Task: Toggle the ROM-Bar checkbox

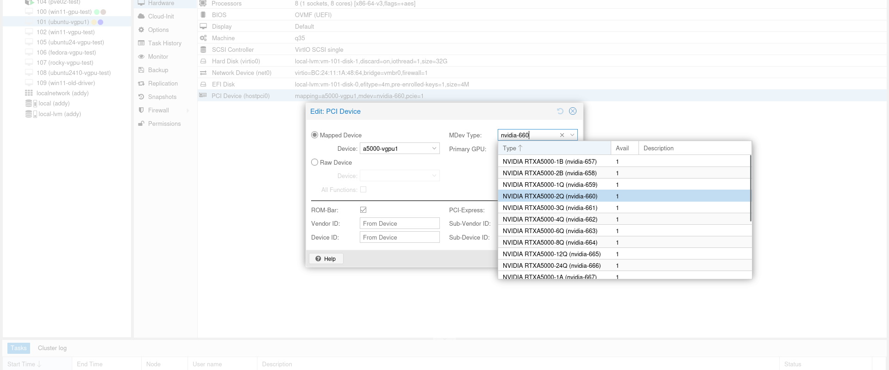Action: [x=363, y=210]
